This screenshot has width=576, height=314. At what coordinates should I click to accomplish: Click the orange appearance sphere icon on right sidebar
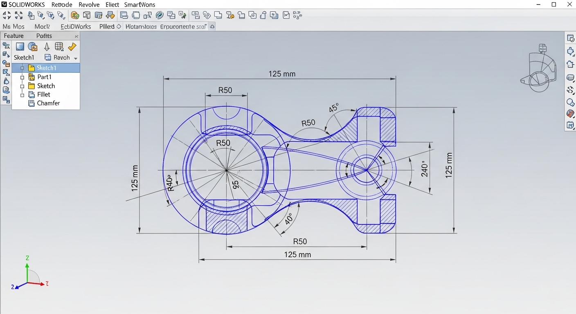pyautogui.click(x=570, y=114)
